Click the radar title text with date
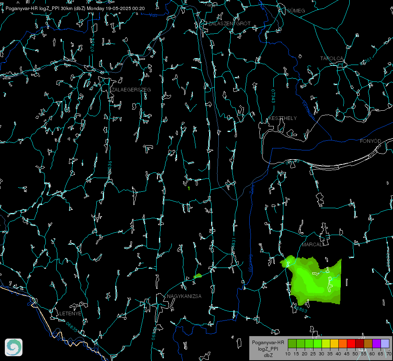Image resolution: width=393 pixels, height=361 pixels. 75,8
